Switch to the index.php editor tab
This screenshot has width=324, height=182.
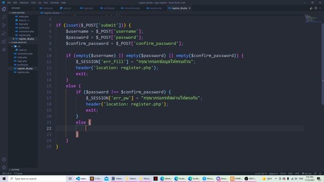click(47, 8)
